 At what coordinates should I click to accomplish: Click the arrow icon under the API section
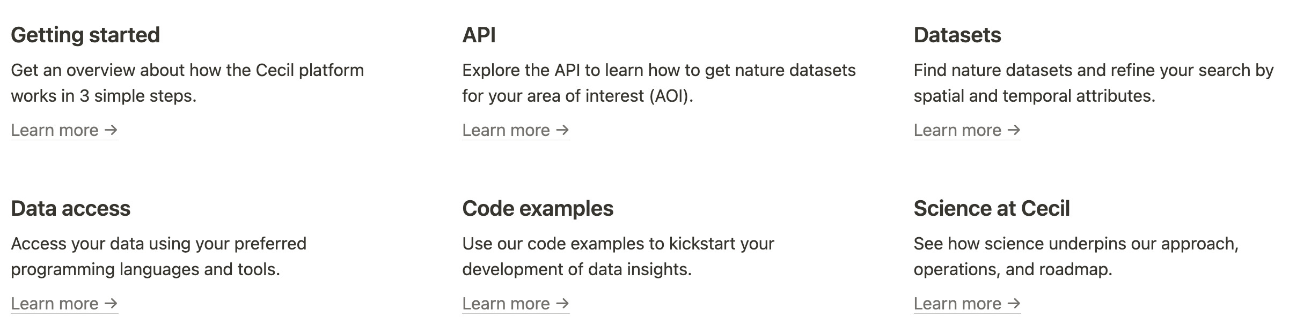[x=562, y=130]
